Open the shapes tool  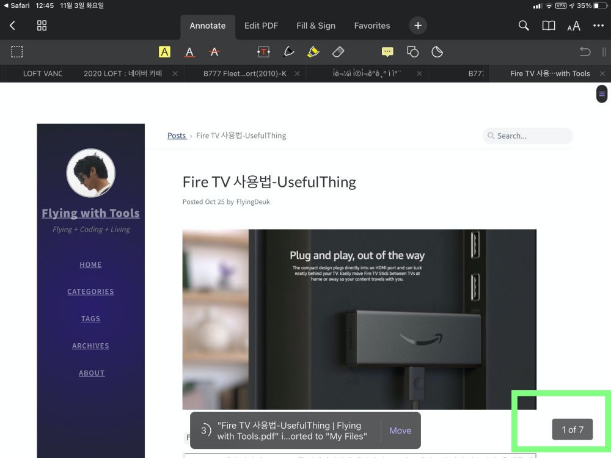[412, 52]
